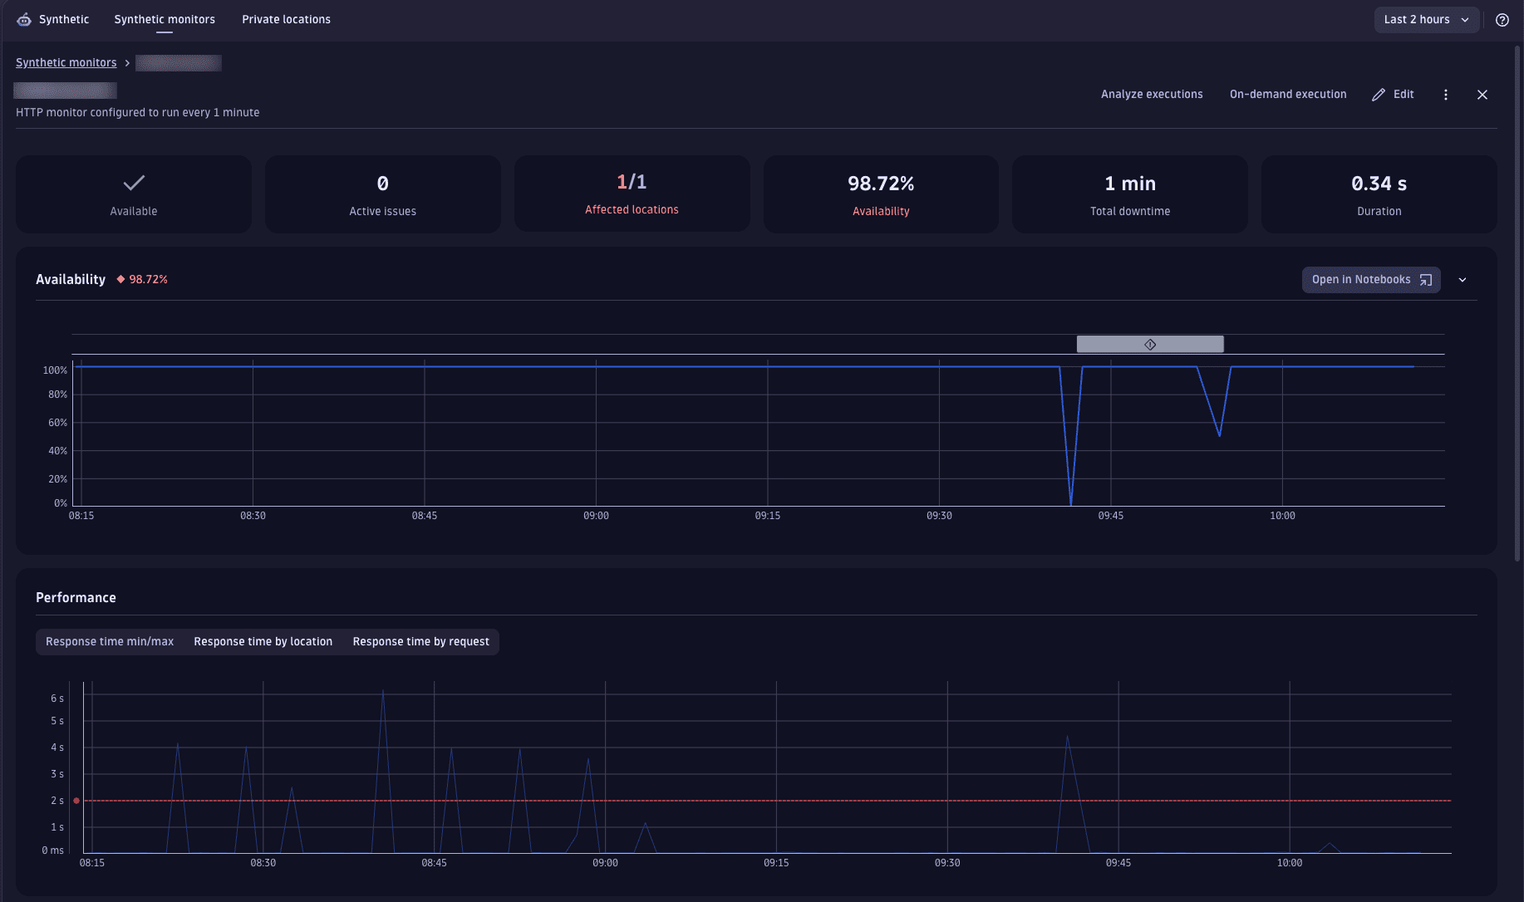Switch to the Private locations tab
Viewport: 1524px width, 902px height.
point(286,19)
